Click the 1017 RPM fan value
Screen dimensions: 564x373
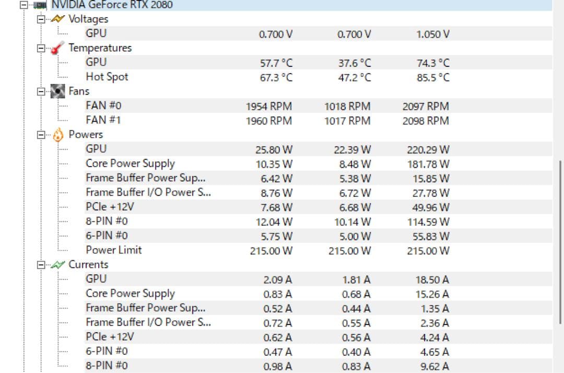[x=347, y=121]
